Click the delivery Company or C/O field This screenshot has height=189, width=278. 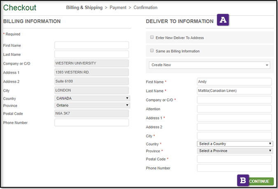[x=234, y=100]
